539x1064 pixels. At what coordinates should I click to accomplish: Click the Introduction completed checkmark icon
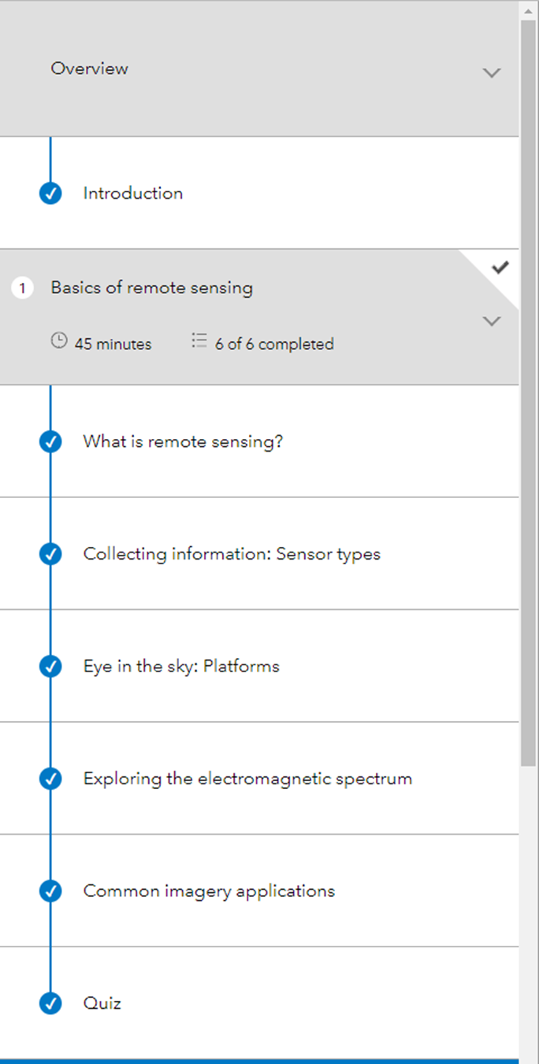click(50, 194)
